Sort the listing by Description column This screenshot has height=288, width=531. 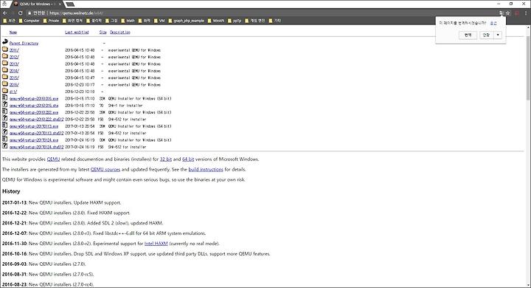(x=120, y=32)
